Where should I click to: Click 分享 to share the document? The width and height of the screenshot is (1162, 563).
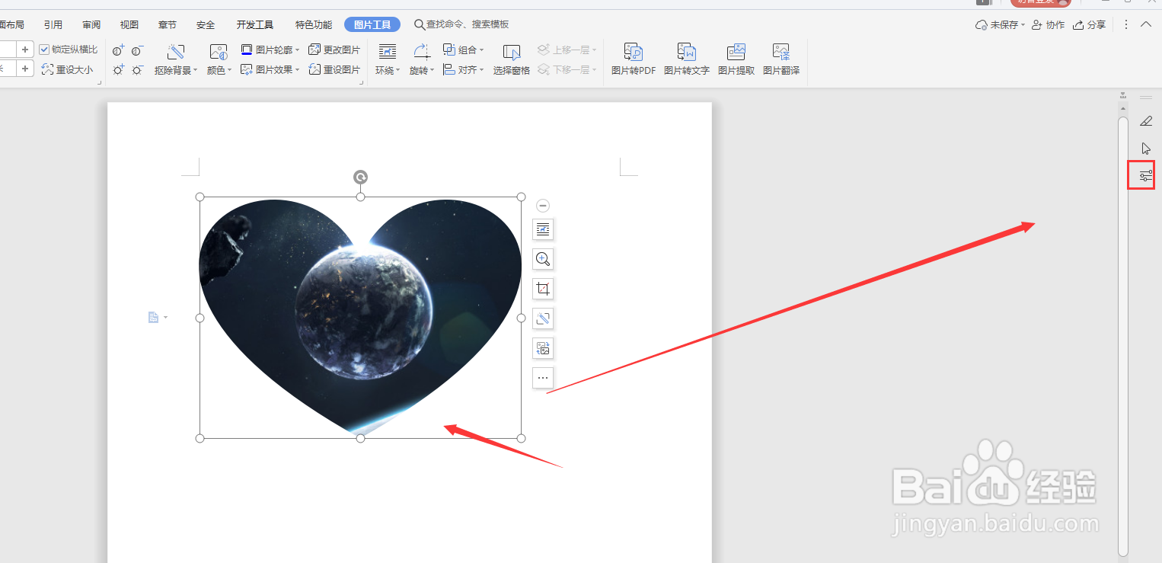point(1095,24)
